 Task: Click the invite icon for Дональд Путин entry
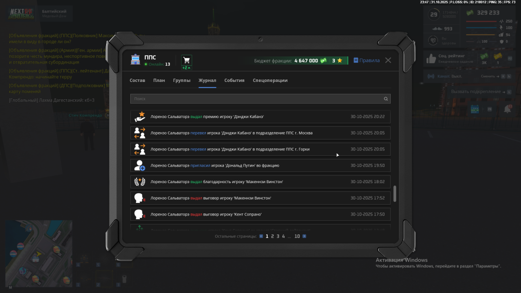click(x=139, y=166)
